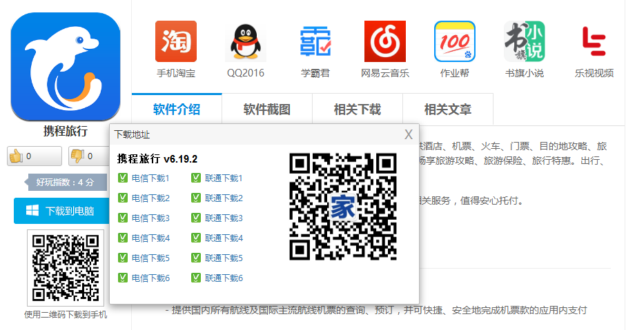
Task: Click the green shield icon beside 联通下载6
Action: click(196, 278)
